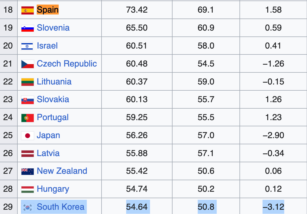Click Israel's 0.41 value cell
Image resolution: width=307 pixels, height=214 pixels.
coord(273,46)
